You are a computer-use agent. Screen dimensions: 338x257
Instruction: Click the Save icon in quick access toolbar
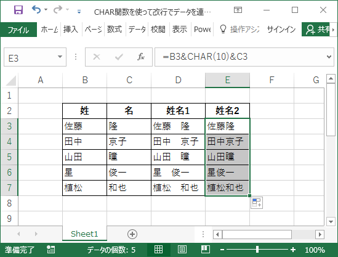click(18, 10)
